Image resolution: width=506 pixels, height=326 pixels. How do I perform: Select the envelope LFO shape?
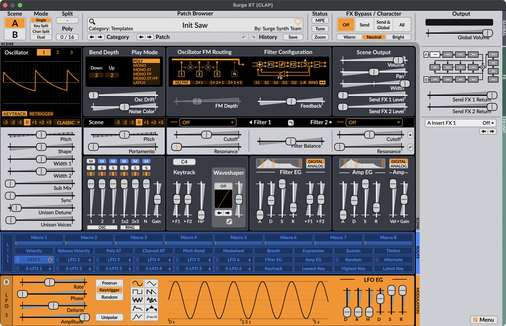(137, 308)
